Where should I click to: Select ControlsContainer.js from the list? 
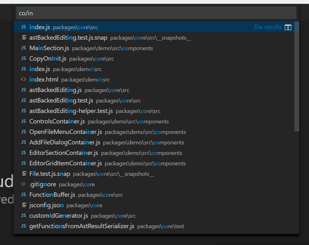click(x=154, y=121)
